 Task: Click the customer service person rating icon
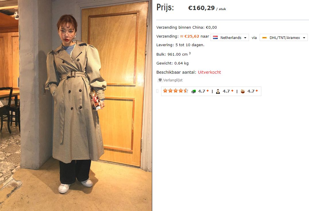[218, 91]
